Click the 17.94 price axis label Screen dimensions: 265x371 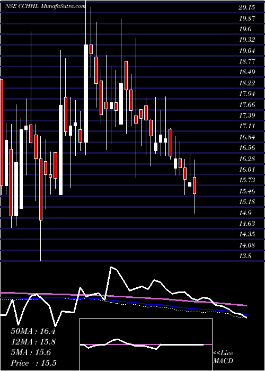247,94
